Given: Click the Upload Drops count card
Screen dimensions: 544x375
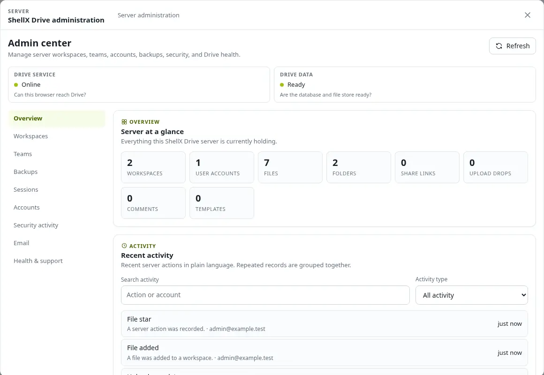Looking at the screenshot, I should point(495,167).
